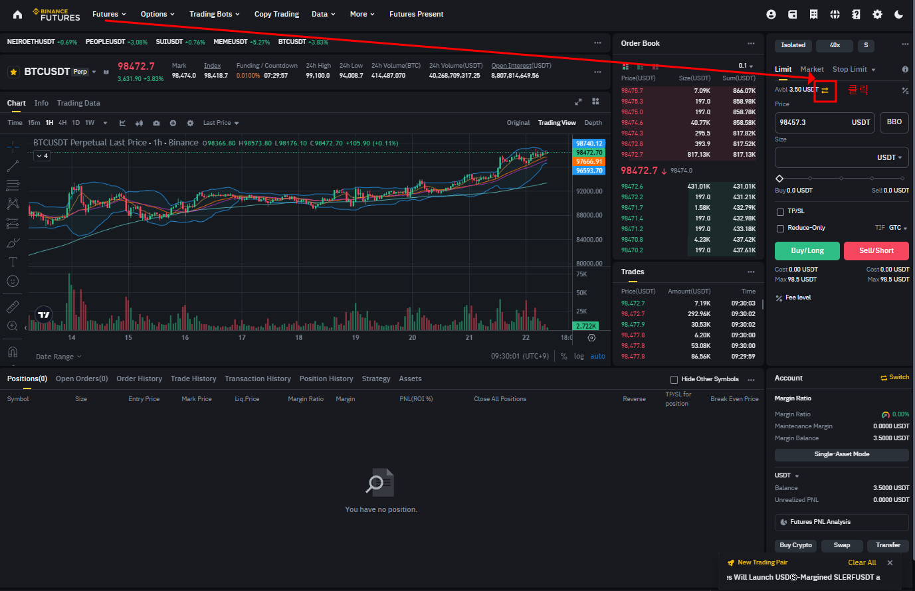Click the Buy/Long button
Viewport: 915px width, 591px height.
click(807, 250)
